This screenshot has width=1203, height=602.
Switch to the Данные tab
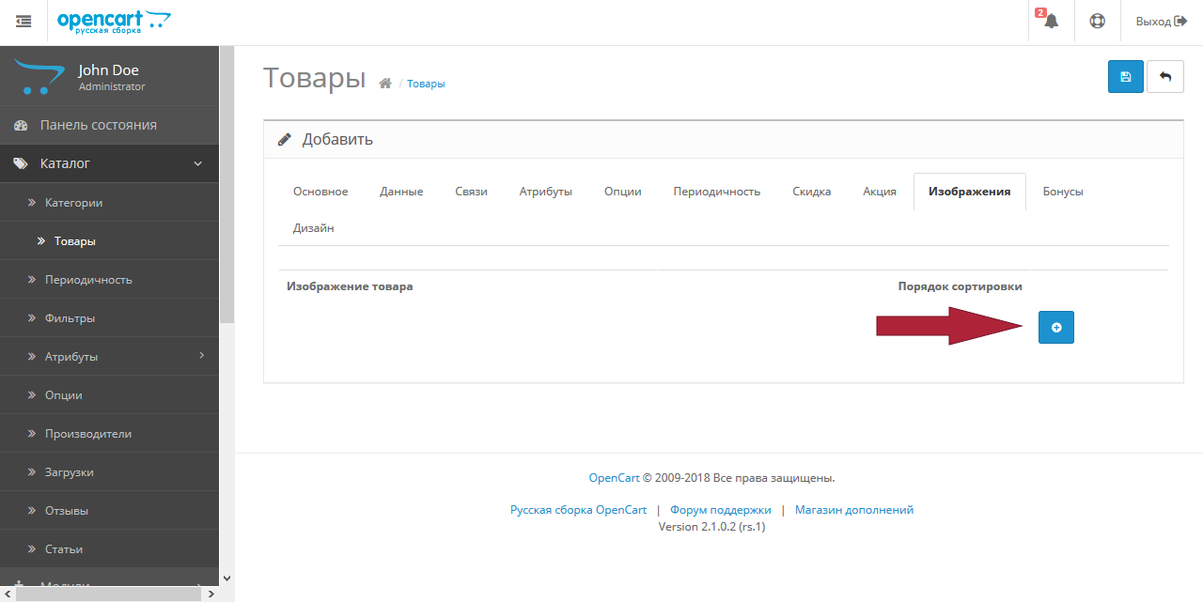tap(401, 192)
